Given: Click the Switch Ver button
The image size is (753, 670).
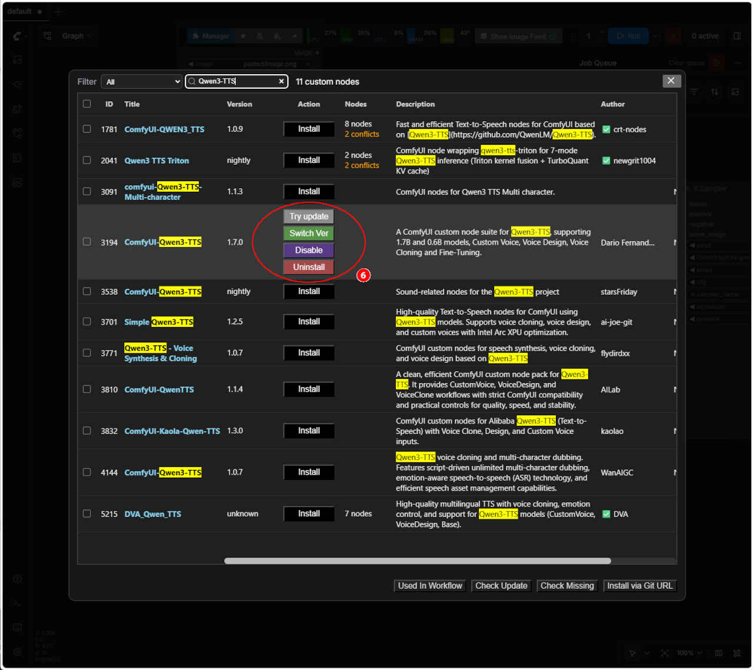Looking at the screenshot, I should pos(309,233).
